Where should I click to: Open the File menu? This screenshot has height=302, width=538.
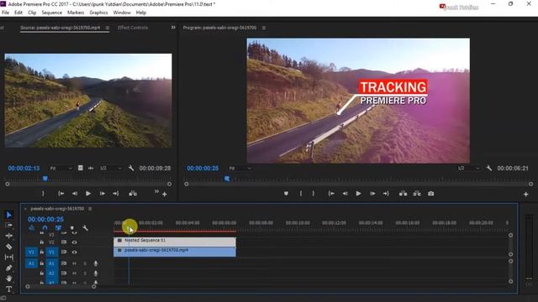(x=6, y=13)
